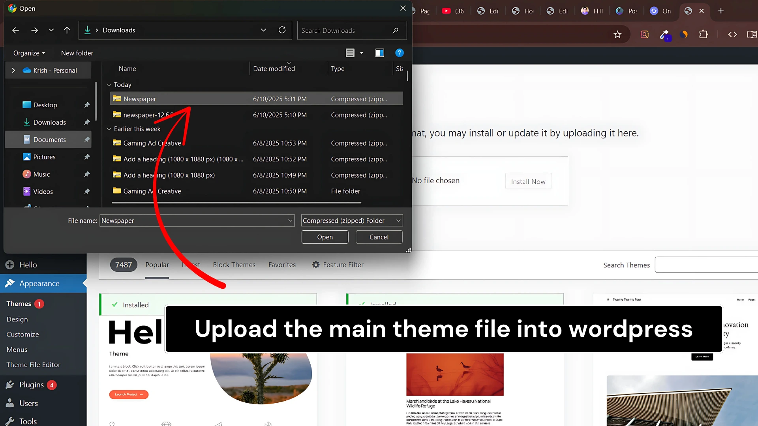758x426 pixels.
Task: Unpin Desktop from quick access
Action: click(87, 105)
